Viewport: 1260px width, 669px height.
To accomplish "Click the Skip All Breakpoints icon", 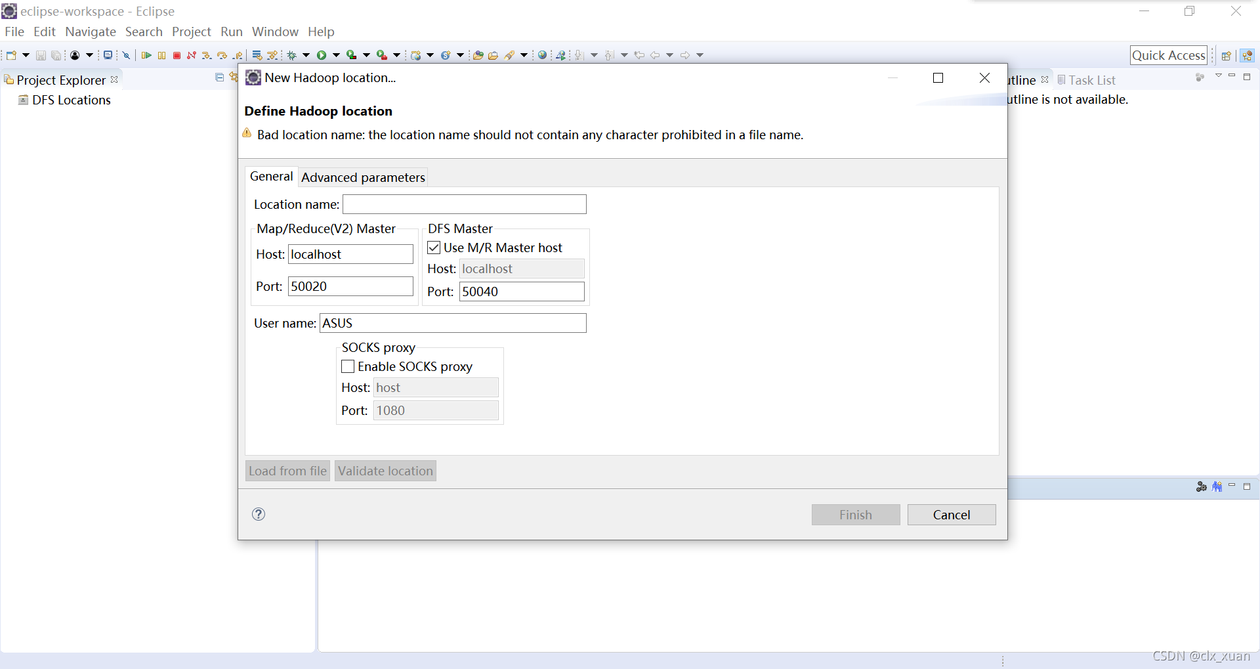I will (127, 55).
